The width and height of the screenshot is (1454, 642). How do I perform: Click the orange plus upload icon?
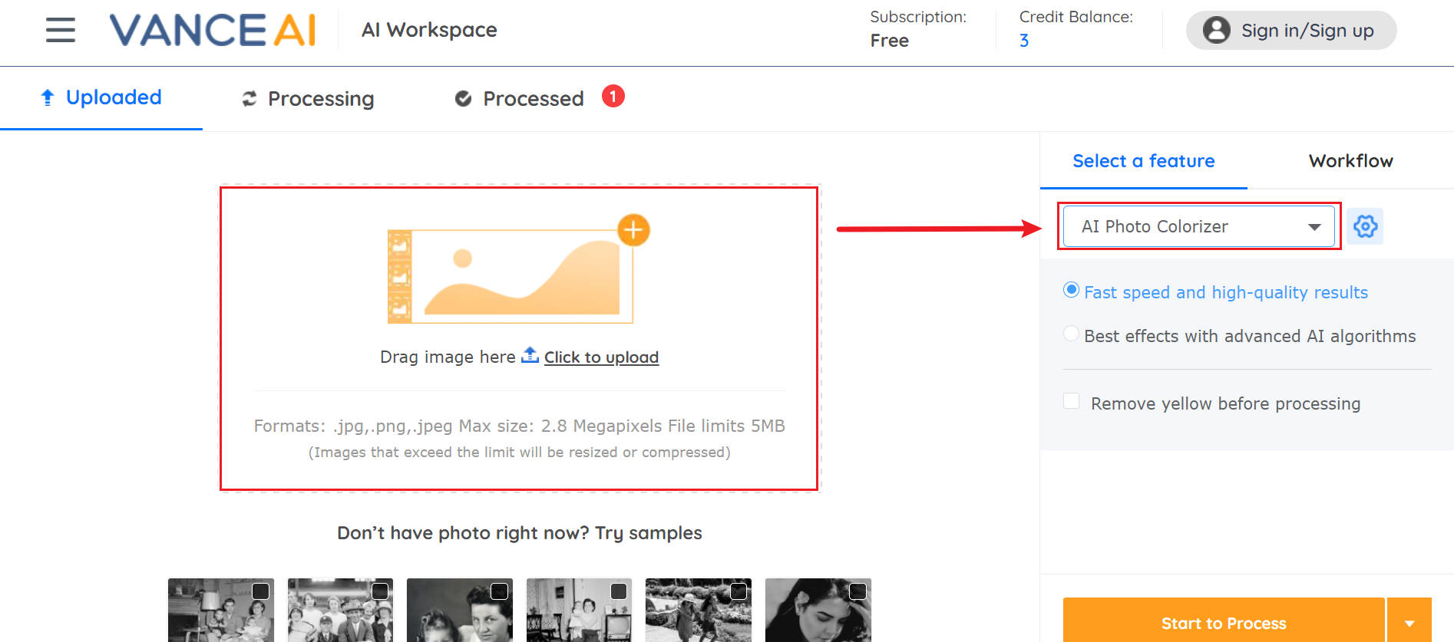point(633,230)
